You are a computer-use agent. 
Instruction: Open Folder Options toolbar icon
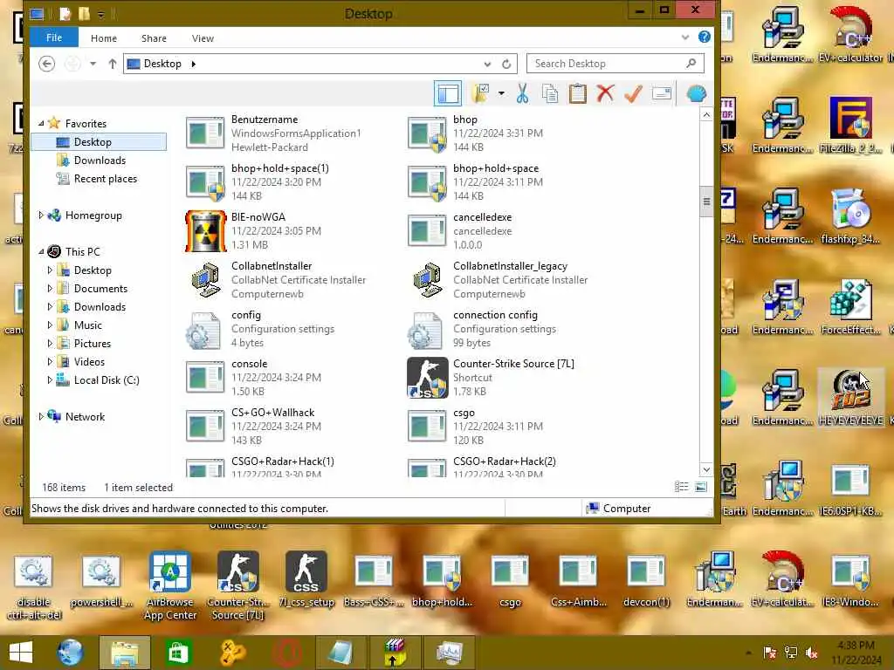(x=481, y=93)
